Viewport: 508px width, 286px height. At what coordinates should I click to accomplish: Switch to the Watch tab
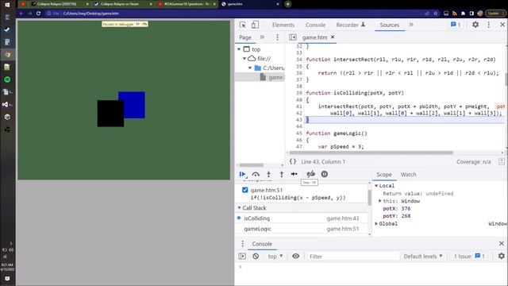click(408, 175)
